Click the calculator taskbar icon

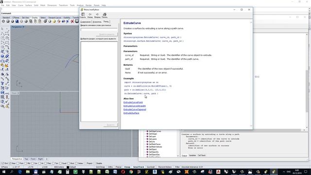click(68, 172)
